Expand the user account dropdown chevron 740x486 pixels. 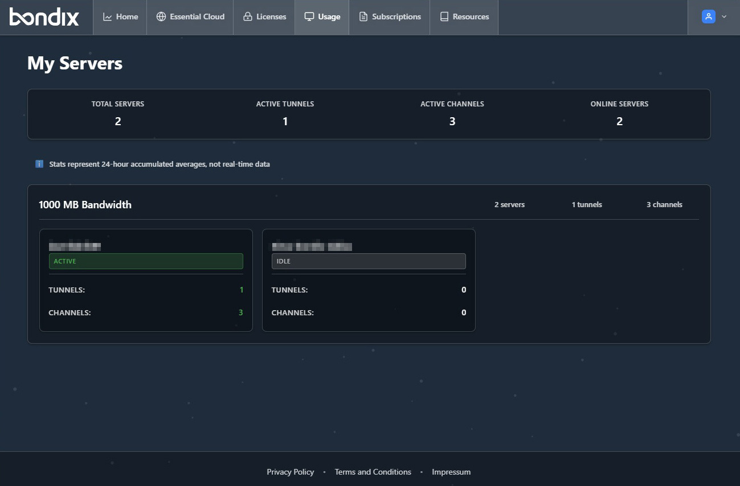[x=724, y=17]
